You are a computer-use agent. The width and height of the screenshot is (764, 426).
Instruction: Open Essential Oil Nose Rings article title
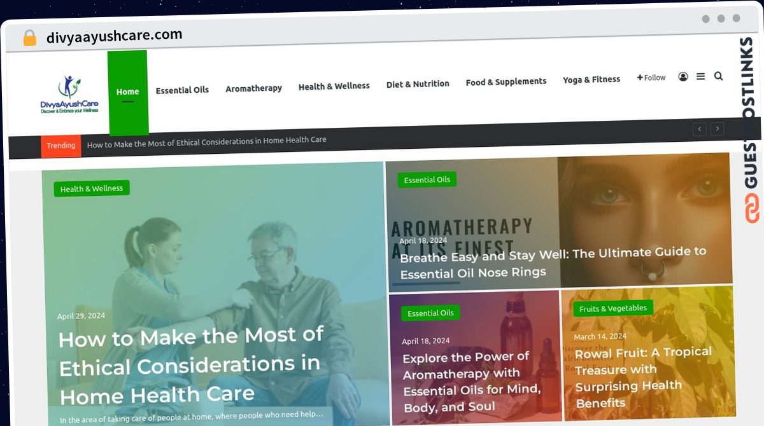(553, 262)
